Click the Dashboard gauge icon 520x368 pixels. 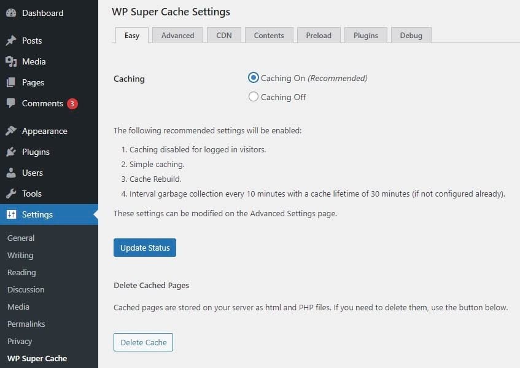click(11, 13)
